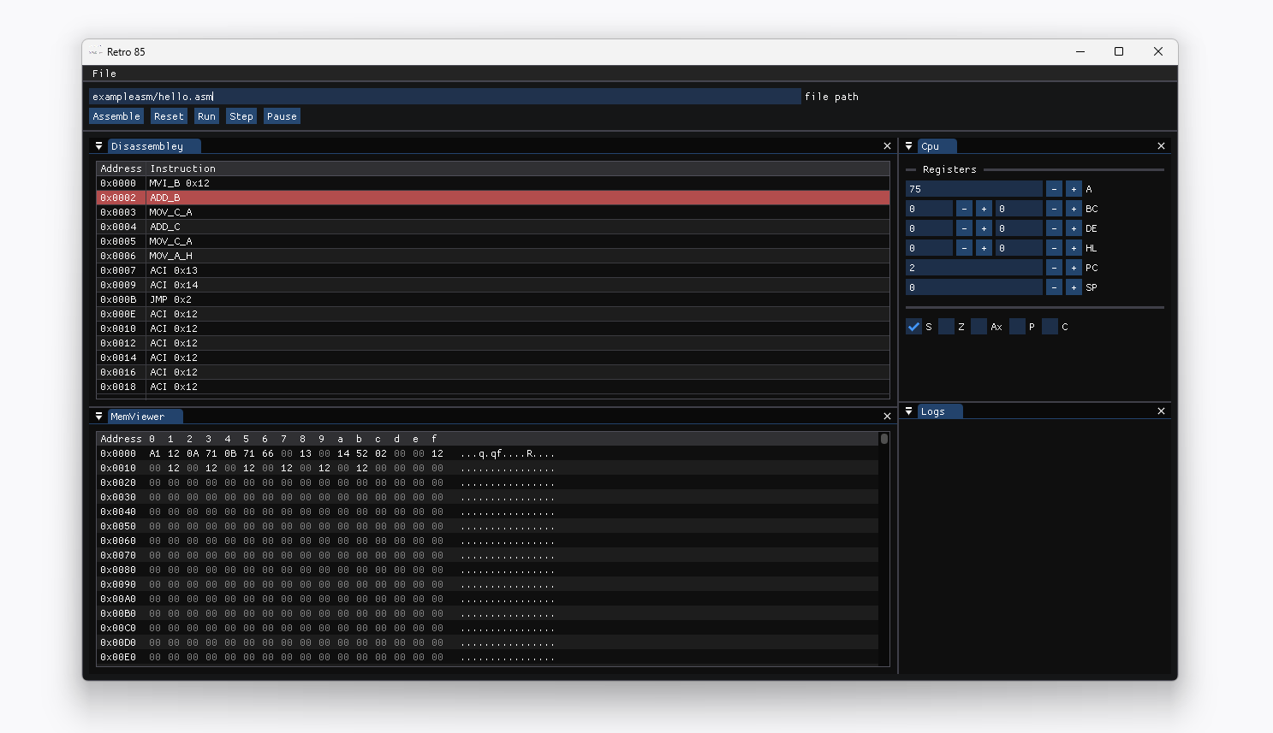
Task: Click Retro 85 app icon in title bar
Action: coord(95,51)
